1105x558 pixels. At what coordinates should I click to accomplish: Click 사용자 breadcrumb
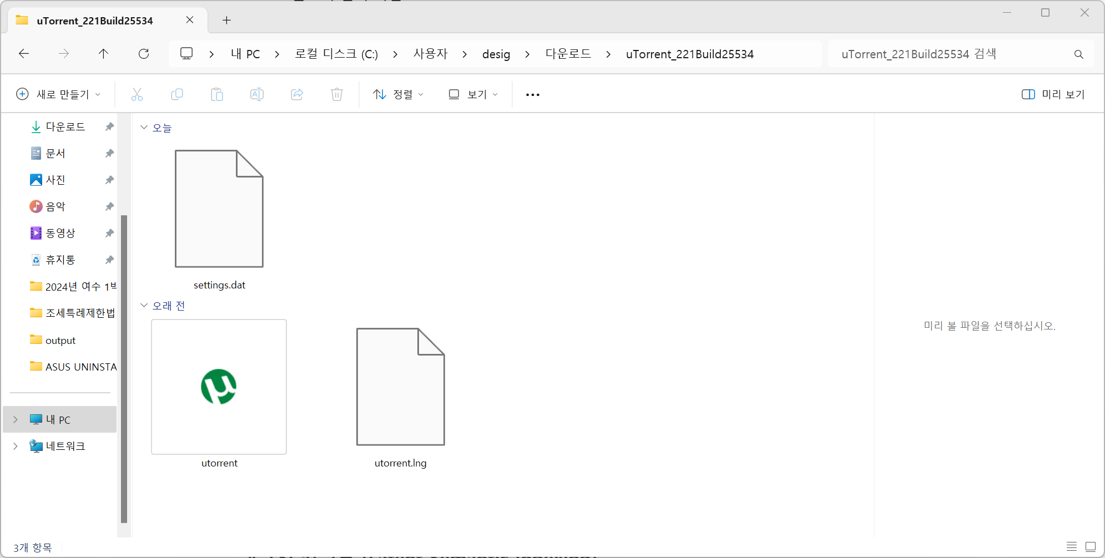430,54
